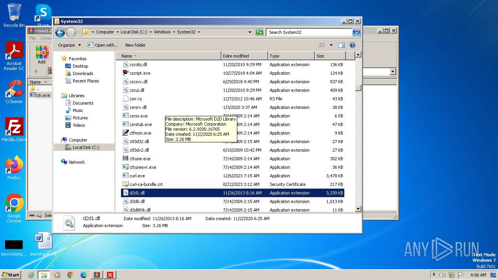Select Local Disk (C:) in the tree
The width and height of the screenshot is (498, 280).
tap(86, 147)
